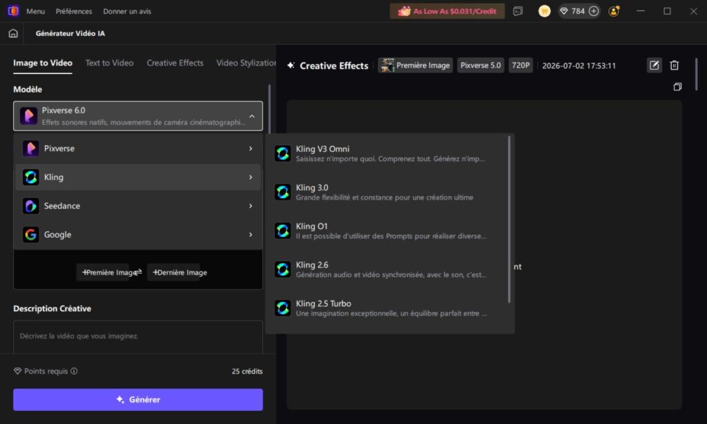Open the message feedback icon in title bar
707x424 pixels.
pos(518,11)
